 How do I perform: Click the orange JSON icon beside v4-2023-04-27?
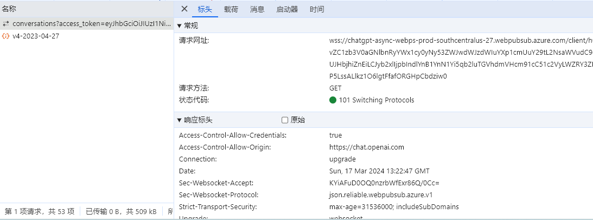tap(5, 36)
